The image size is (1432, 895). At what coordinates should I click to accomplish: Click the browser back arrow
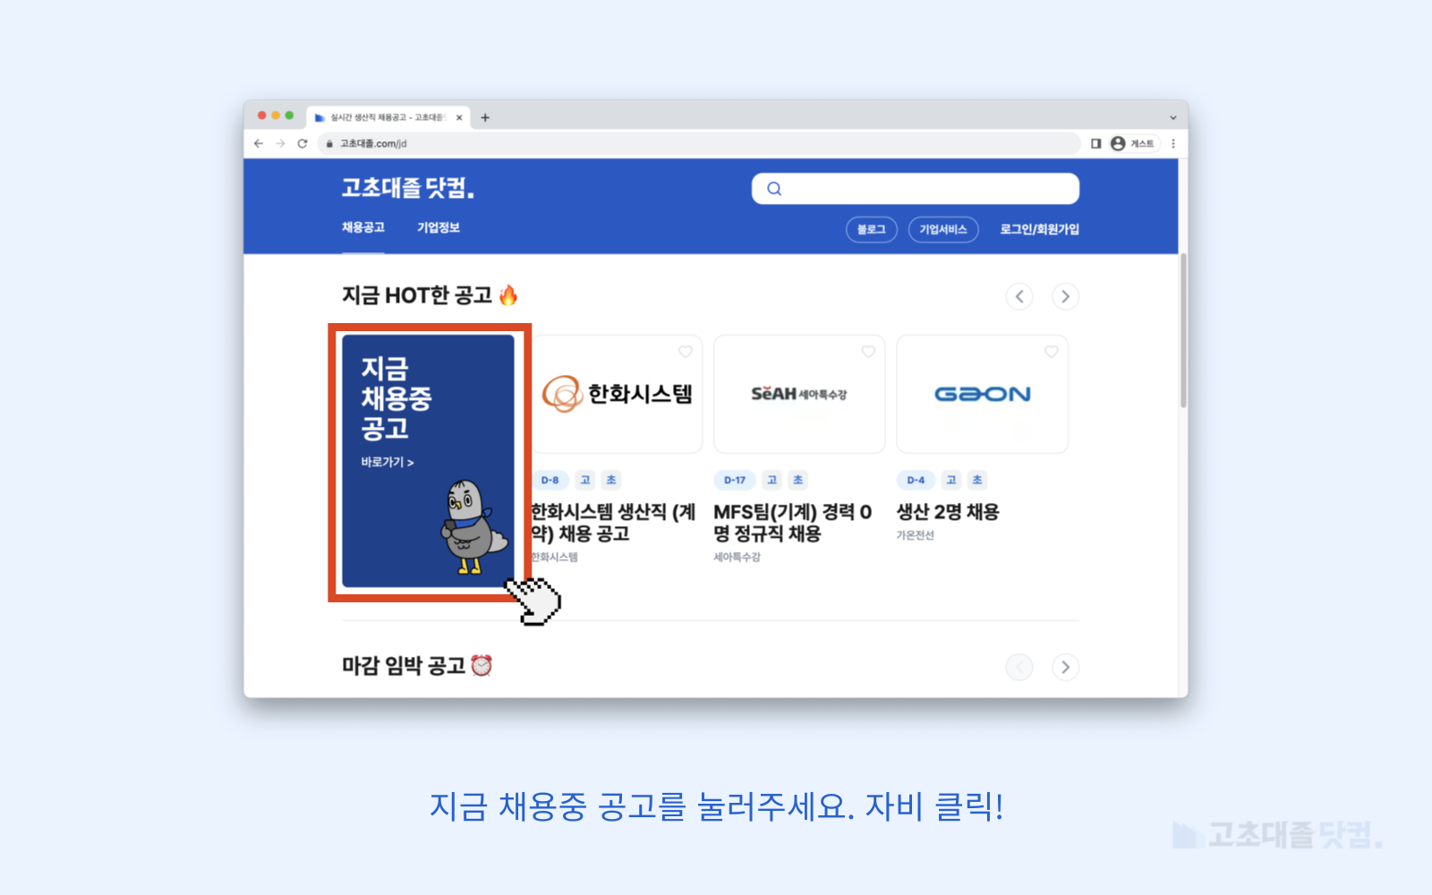click(259, 143)
